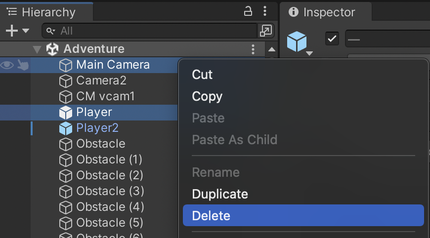Click the Inspector GameObject cube icon

pos(298,40)
